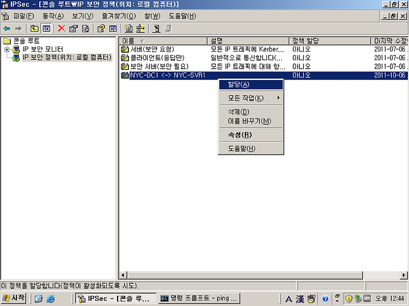Select the 콘솔 루트 tree item
The width and height of the screenshot is (409, 306).
(x=26, y=41)
